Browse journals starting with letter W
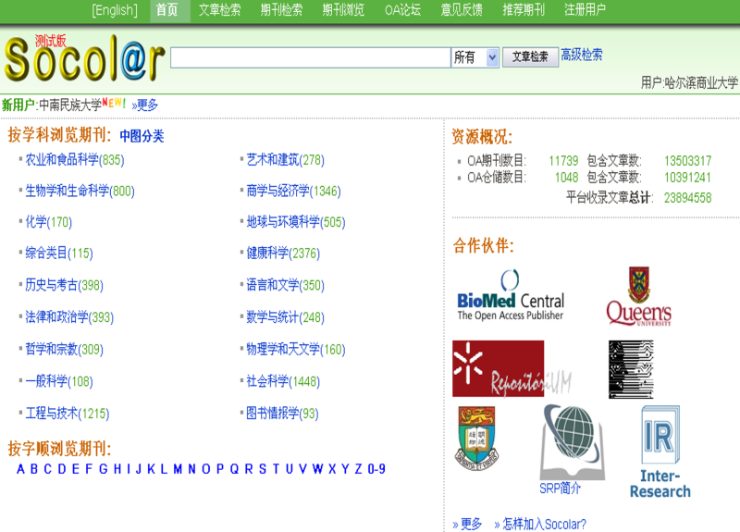The width and height of the screenshot is (740, 532). (317, 469)
